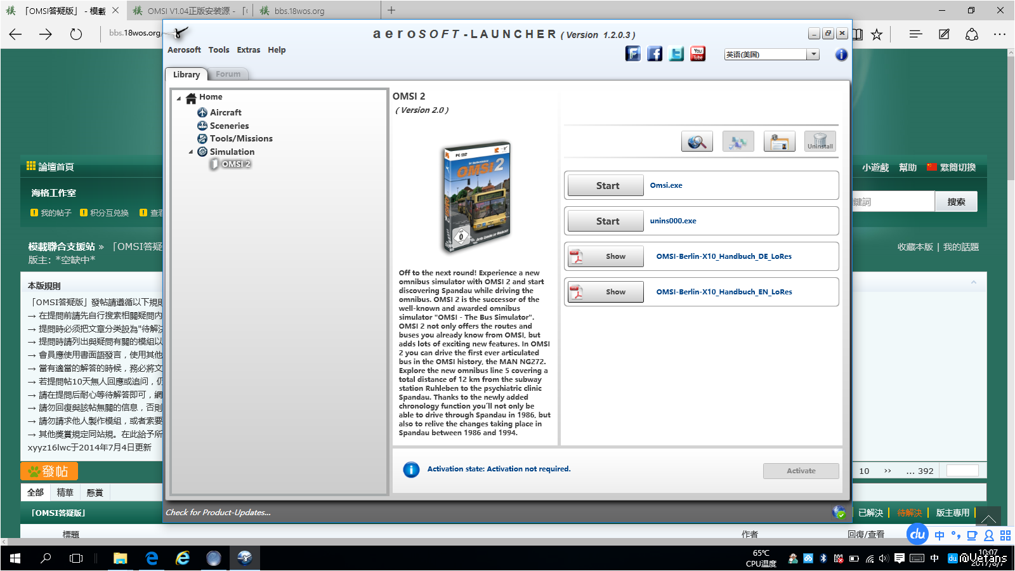
Task: Show the OMSI-Berlin-X10 EN handbook
Action: click(606, 292)
